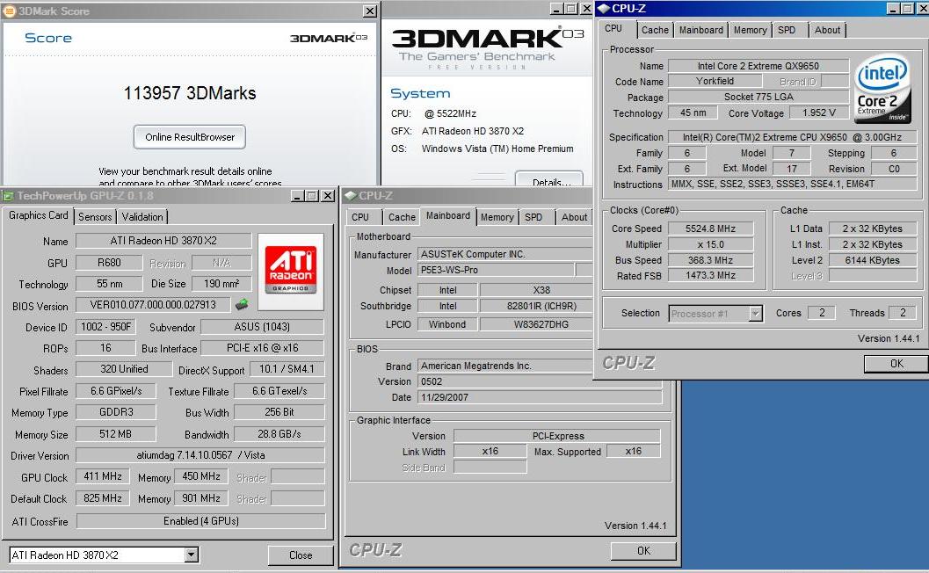Click Close button in GPU-Z
Viewport: 929px width, 573px height.
[301, 555]
